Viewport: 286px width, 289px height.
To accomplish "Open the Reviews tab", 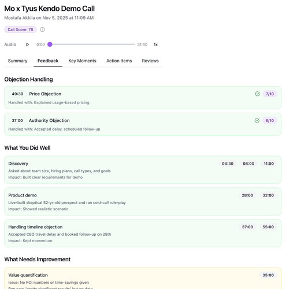I will pyautogui.click(x=150, y=61).
